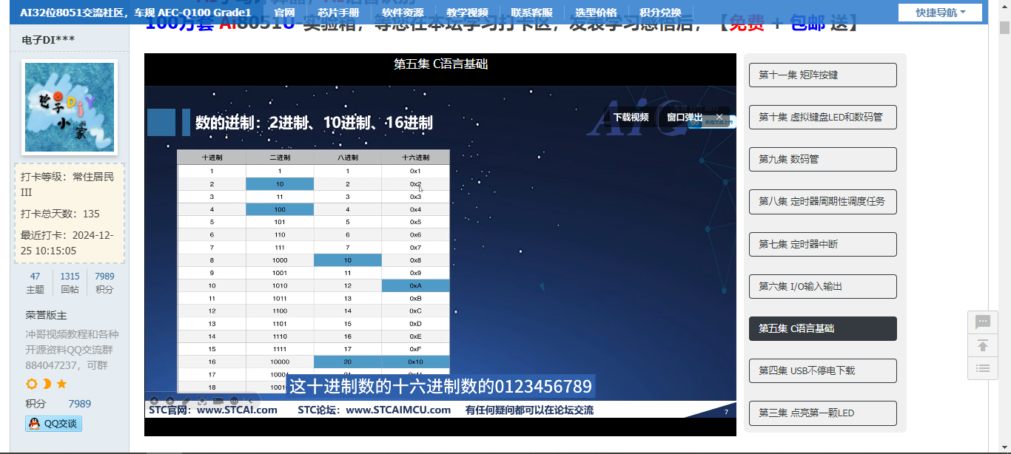The image size is (1011, 454).
Task: Click the user star rank icons
Action: click(x=47, y=384)
